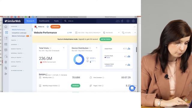Open the Tools tab
The height and width of the screenshot is (108, 192).
(x=56, y=21)
